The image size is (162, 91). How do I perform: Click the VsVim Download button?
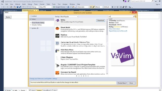[101, 20]
